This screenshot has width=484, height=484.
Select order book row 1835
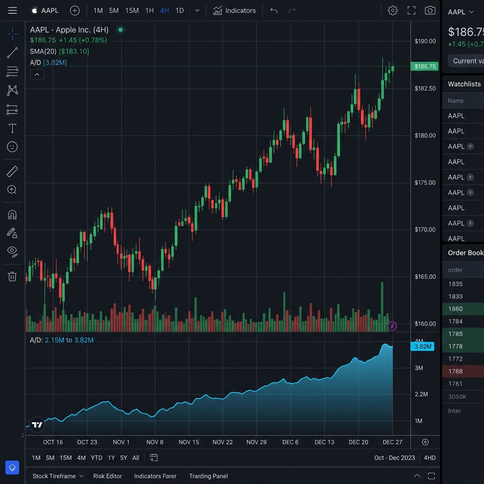click(463, 284)
